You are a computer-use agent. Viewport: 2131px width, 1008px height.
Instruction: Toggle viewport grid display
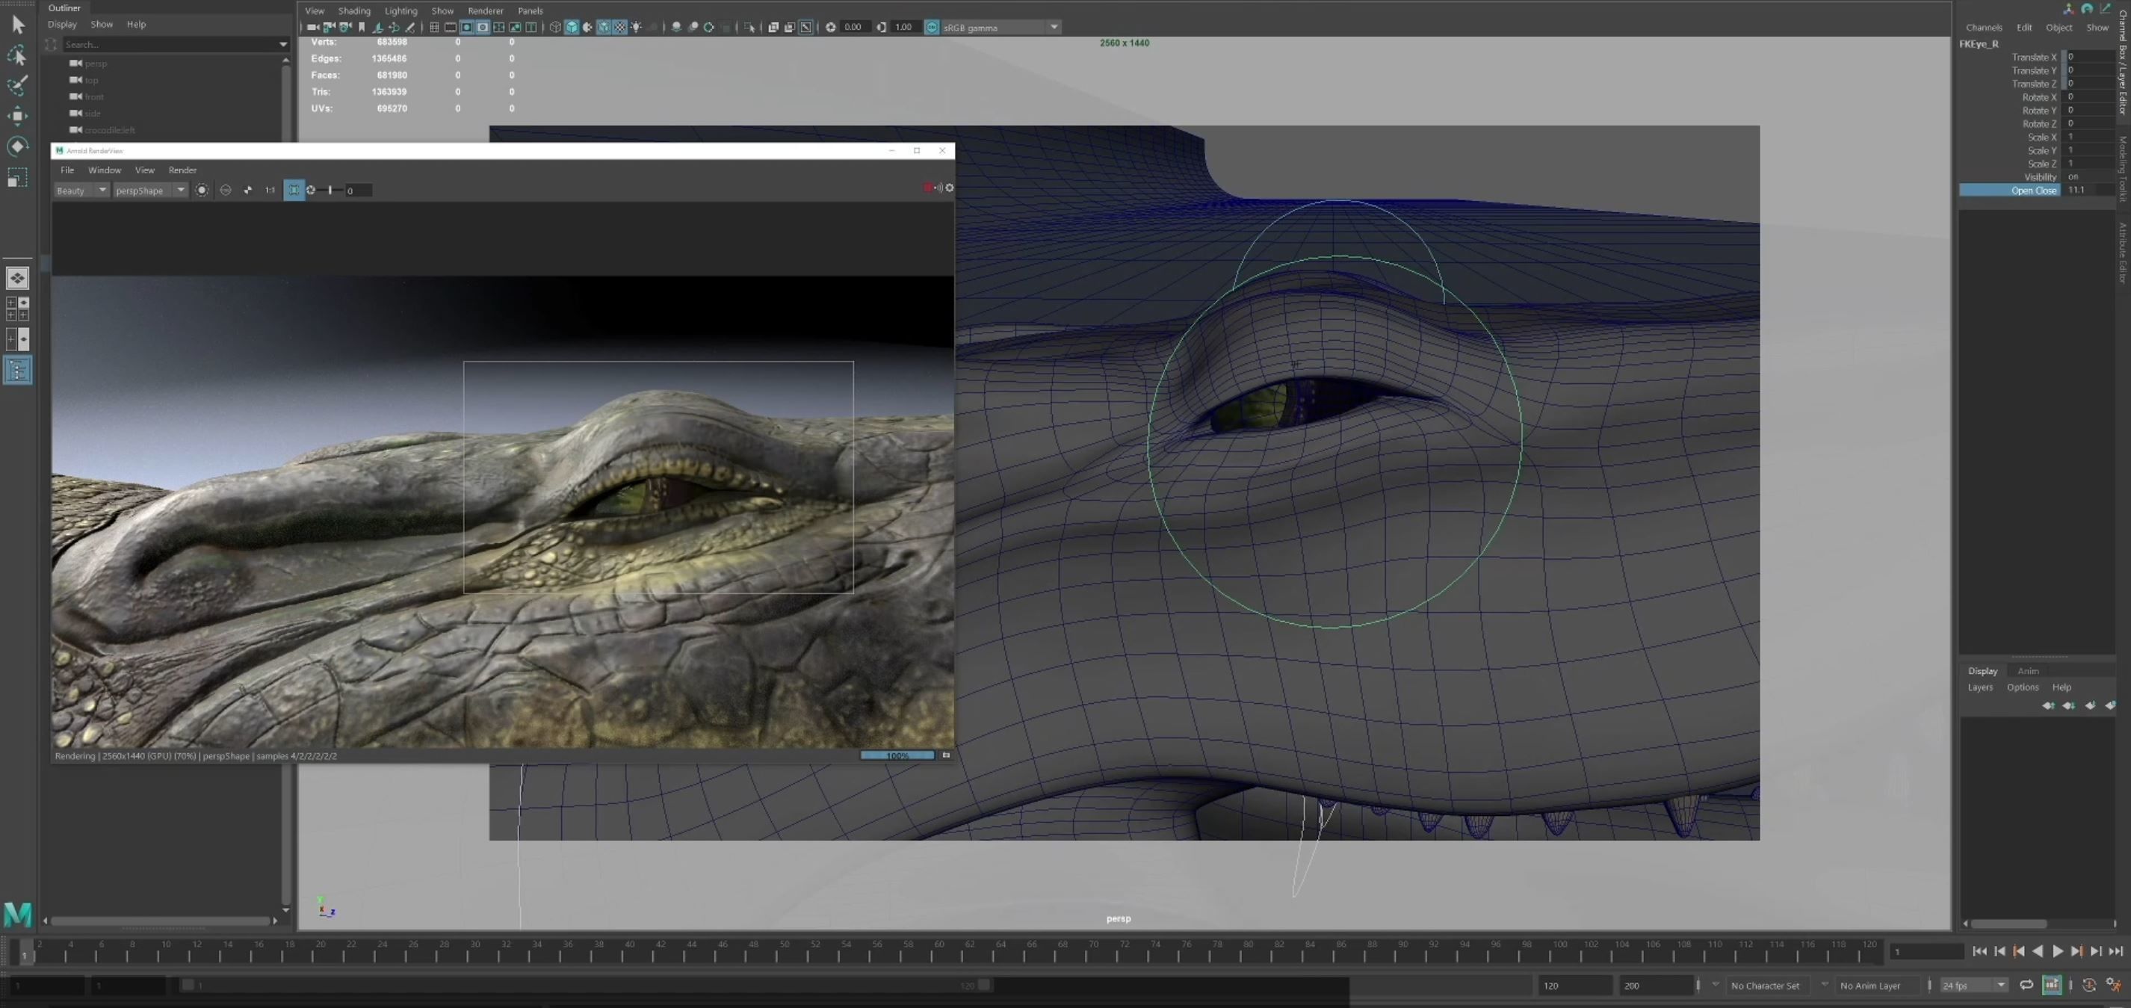(434, 28)
